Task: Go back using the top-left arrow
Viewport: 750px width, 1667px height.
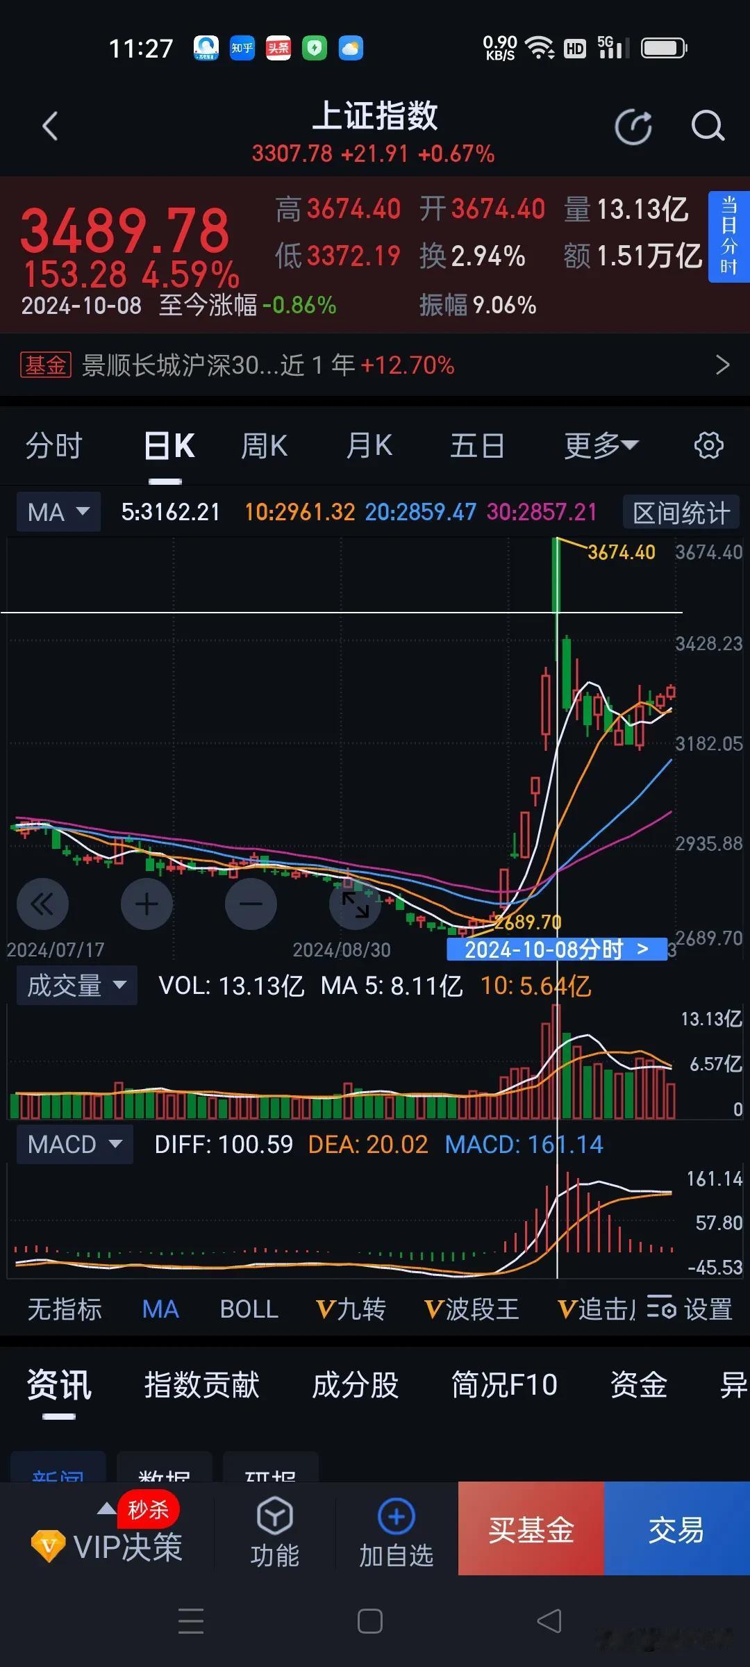Action: pos(49,126)
